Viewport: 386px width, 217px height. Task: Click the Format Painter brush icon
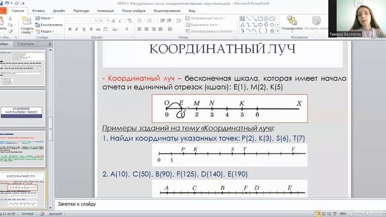coord(10,31)
